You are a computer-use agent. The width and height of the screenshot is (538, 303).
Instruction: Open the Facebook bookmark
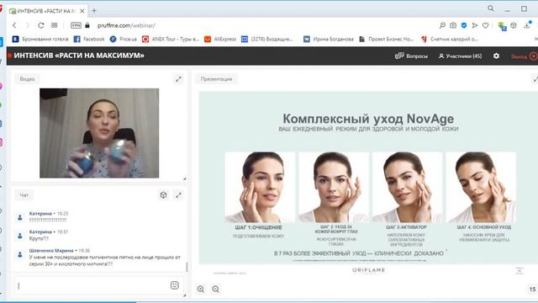[89, 40]
